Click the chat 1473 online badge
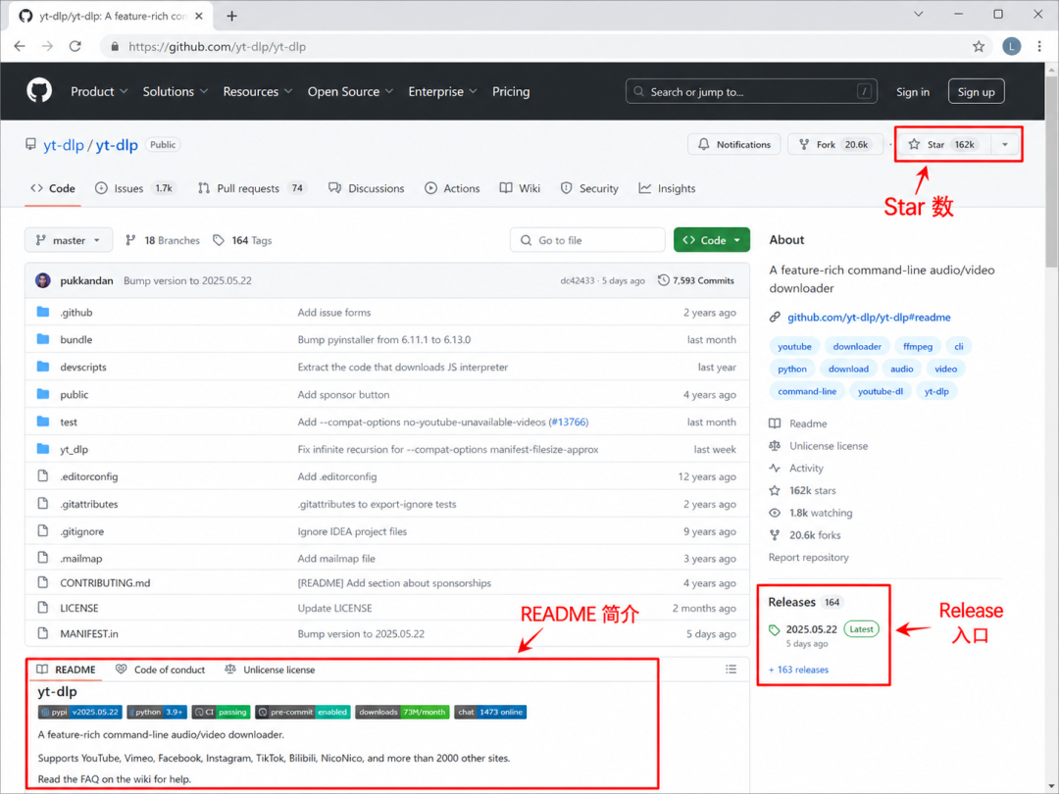The image size is (1059, 794). point(490,712)
